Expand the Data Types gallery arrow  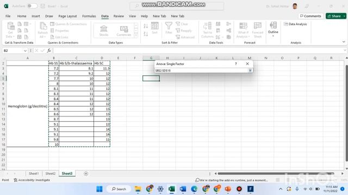[136, 35]
